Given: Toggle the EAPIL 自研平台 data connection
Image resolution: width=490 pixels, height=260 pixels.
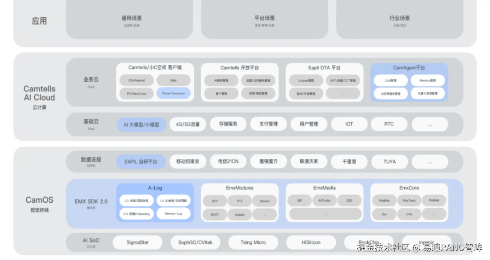Looking at the screenshot, I should [x=142, y=162].
